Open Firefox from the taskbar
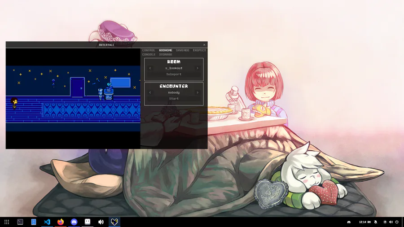 [x=61, y=222]
